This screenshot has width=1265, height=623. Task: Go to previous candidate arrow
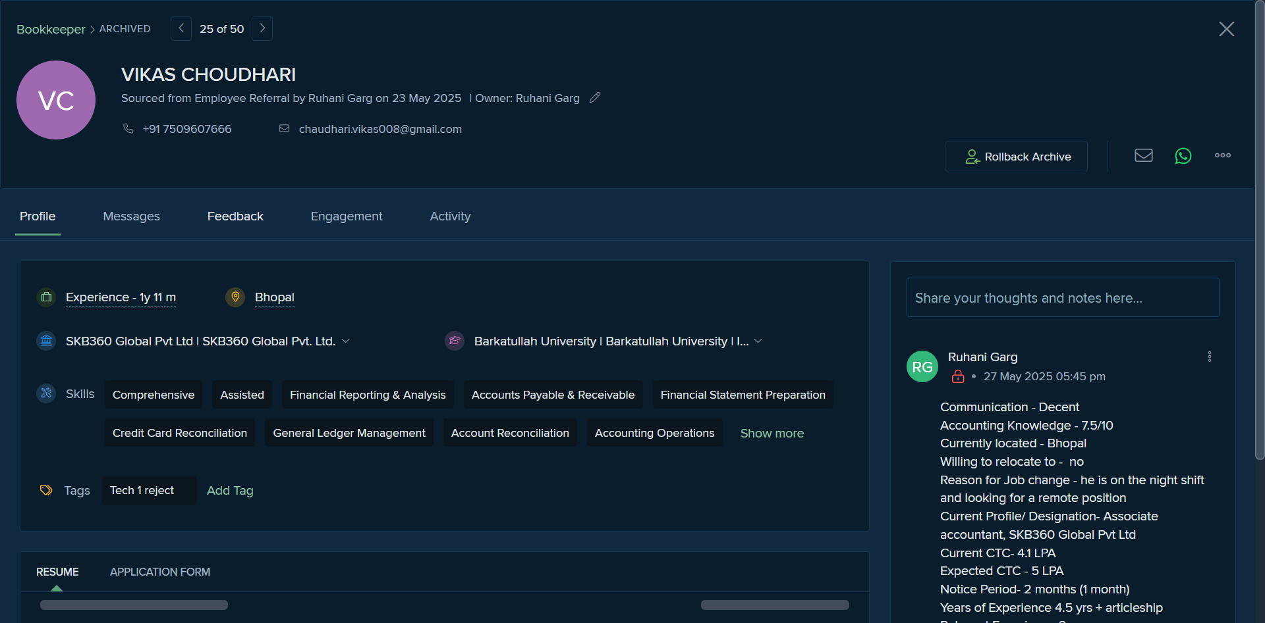pos(181,28)
